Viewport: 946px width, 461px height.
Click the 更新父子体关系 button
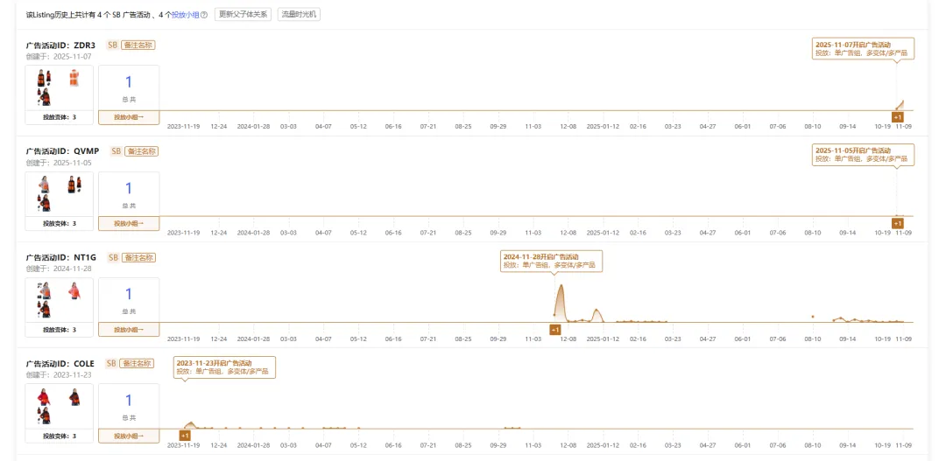coord(243,15)
